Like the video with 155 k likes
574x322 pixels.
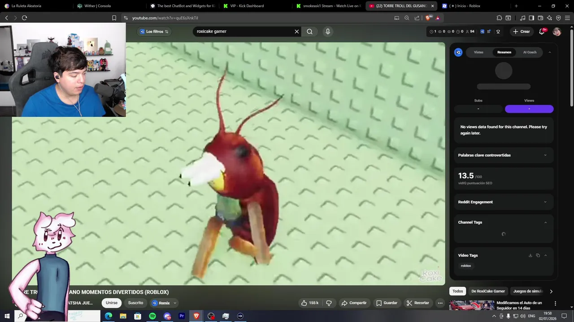tap(310, 303)
